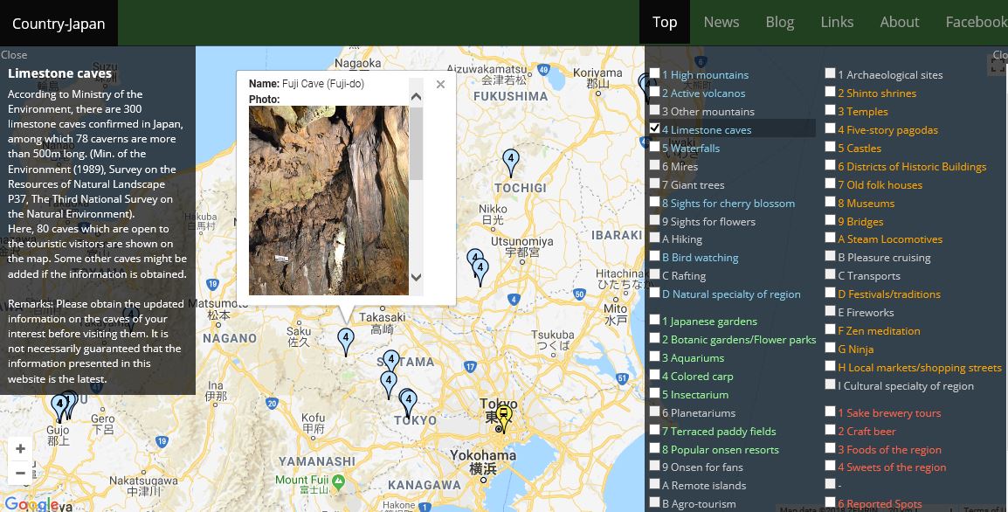This screenshot has height=512, width=1008.
Task: Click the Fuji Cave photo
Action: click(328, 200)
